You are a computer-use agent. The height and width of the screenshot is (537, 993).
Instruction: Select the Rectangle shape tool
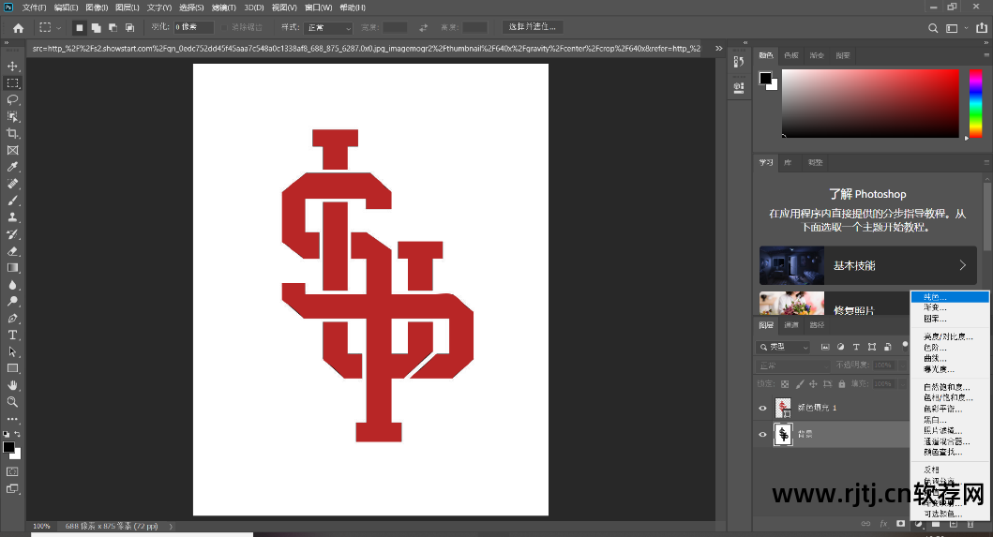click(12, 368)
